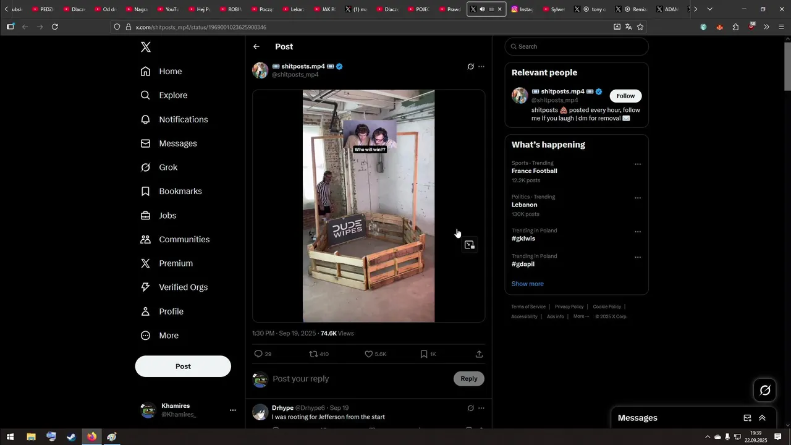Open options for #gklwis trend
Screen dimensions: 791x445
coord(638,232)
